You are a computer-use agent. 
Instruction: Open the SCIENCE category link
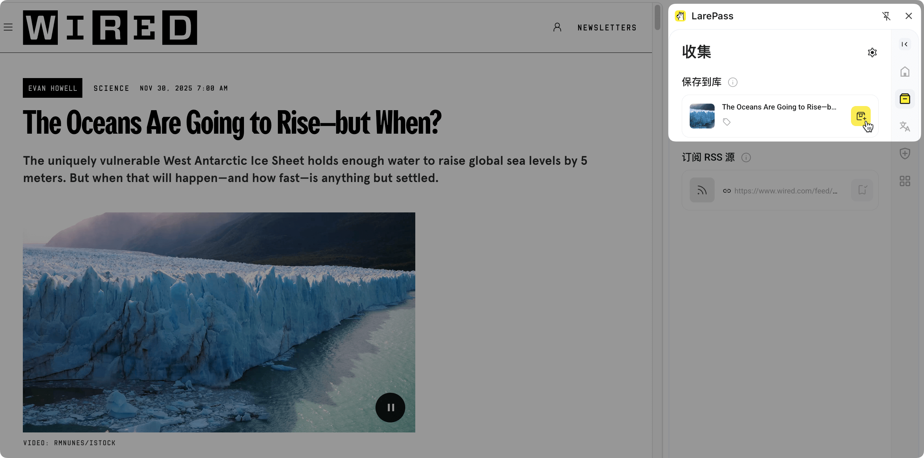[111, 88]
